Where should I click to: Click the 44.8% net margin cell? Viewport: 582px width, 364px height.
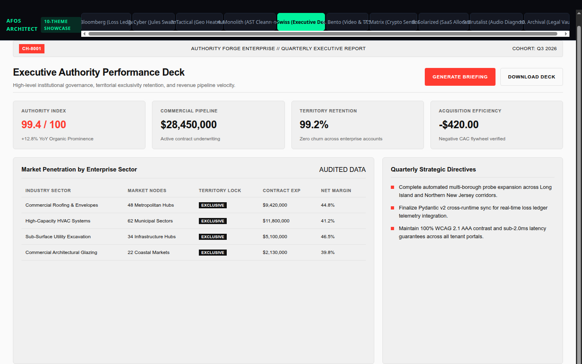coord(328,205)
